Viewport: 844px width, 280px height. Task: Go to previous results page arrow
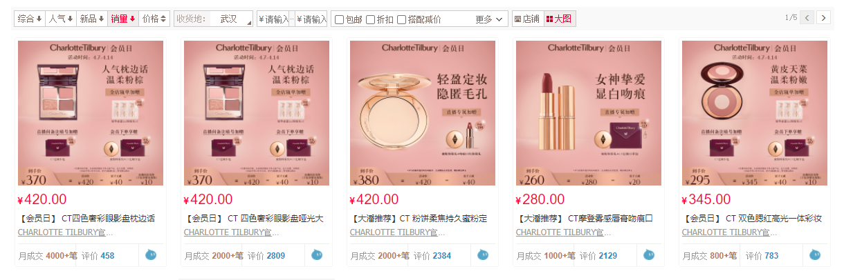[807, 18]
